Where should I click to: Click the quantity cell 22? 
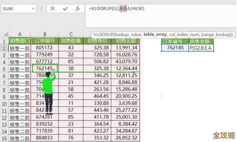pos(71,55)
